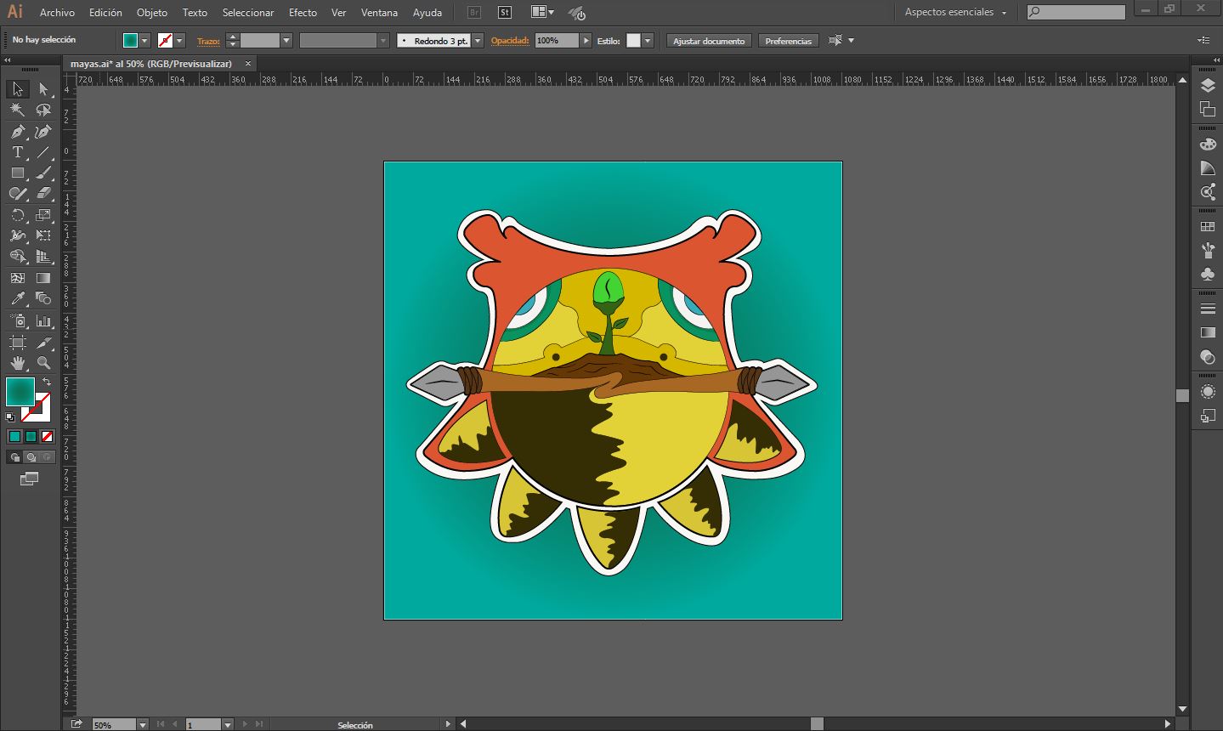The height and width of the screenshot is (731, 1223).
Task: Open the control bar fill color dropdown
Action: (144, 41)
